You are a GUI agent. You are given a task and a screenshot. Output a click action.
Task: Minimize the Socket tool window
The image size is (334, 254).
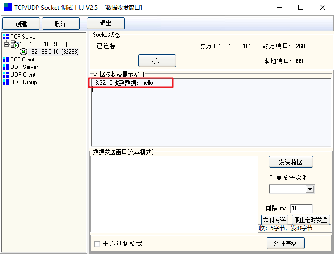[279, 7]
